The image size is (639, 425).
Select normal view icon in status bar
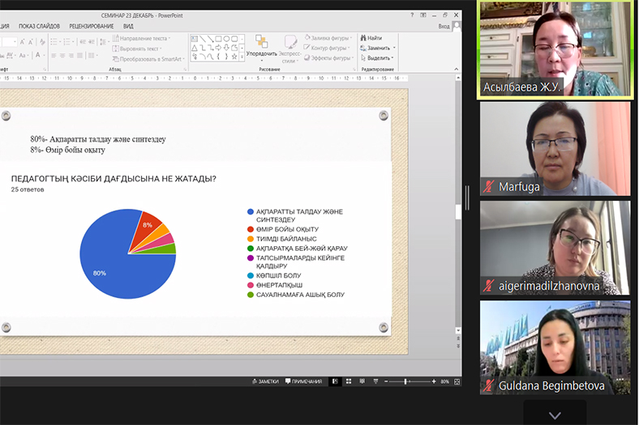coord(335,381)
